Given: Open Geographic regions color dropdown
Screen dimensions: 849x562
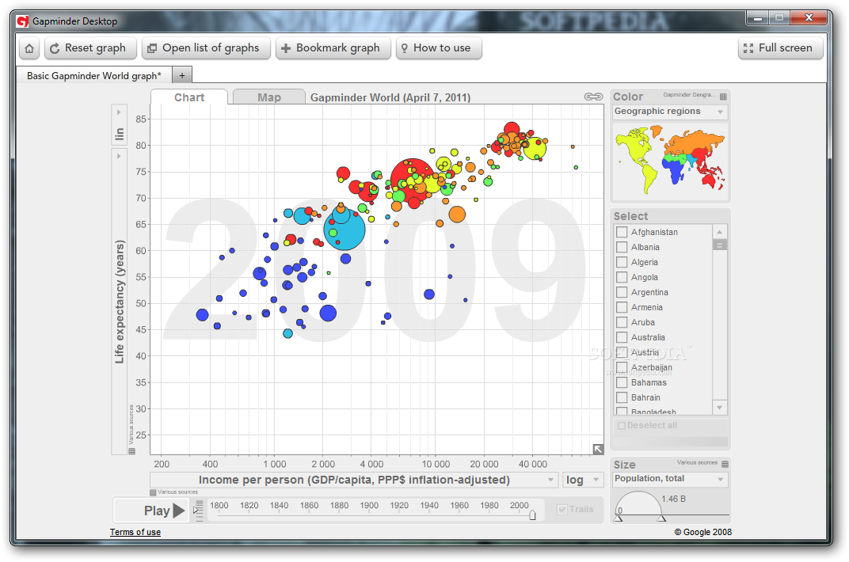Looking at the screenshot, I should tap(670, 112).
